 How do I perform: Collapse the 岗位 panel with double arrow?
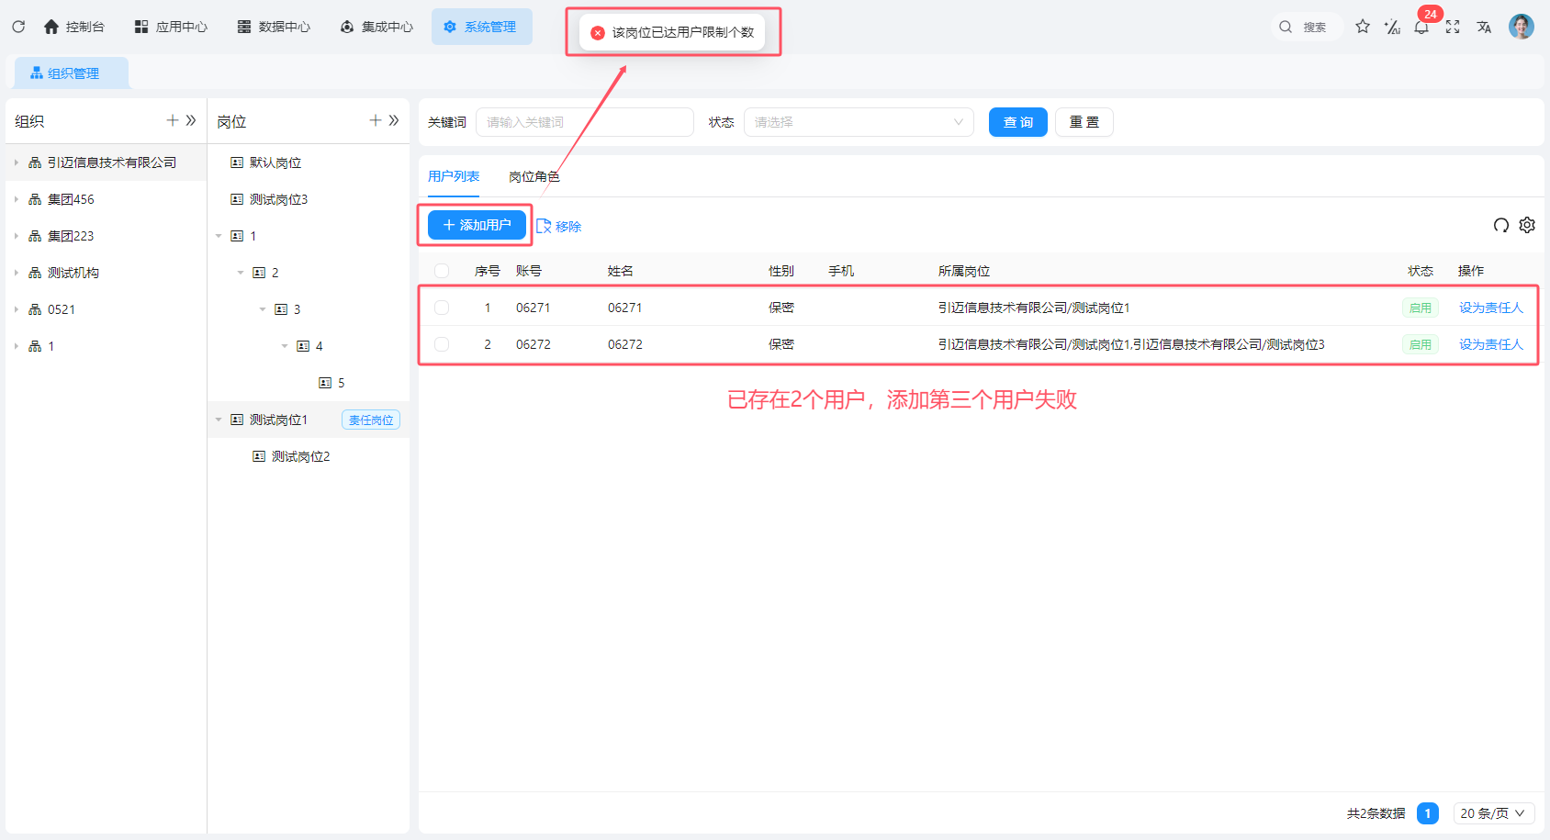[394, 120]
